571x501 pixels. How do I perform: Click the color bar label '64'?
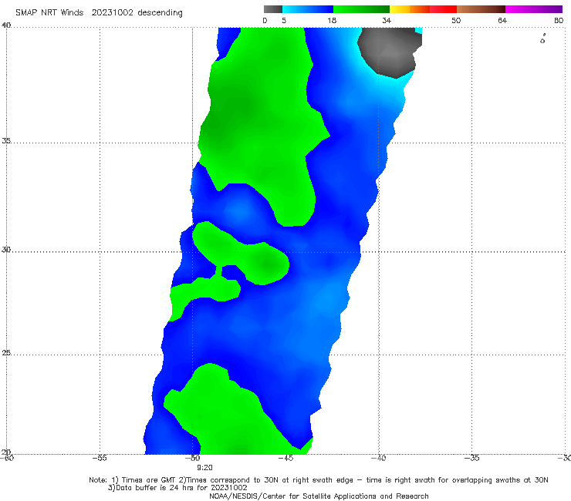pos(502,21)
